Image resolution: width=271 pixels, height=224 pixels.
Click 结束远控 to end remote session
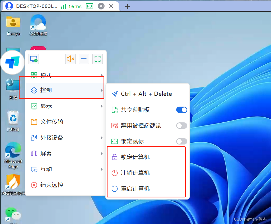[66, 185]
